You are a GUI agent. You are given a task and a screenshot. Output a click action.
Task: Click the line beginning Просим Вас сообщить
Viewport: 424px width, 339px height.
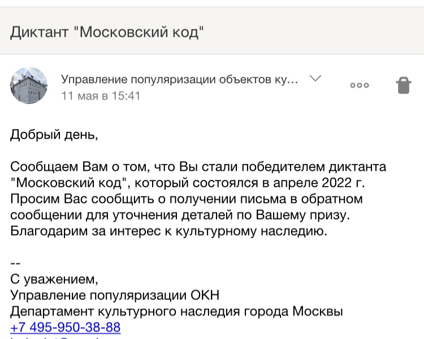187,199
